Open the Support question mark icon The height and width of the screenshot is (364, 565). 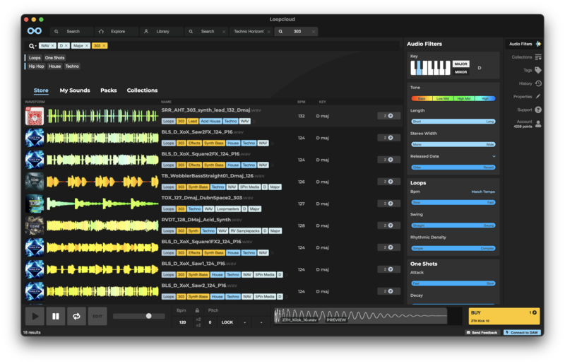coord(538,110)
